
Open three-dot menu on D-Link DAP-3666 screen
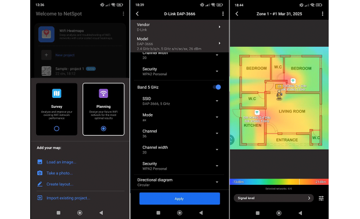click(223, 14)
